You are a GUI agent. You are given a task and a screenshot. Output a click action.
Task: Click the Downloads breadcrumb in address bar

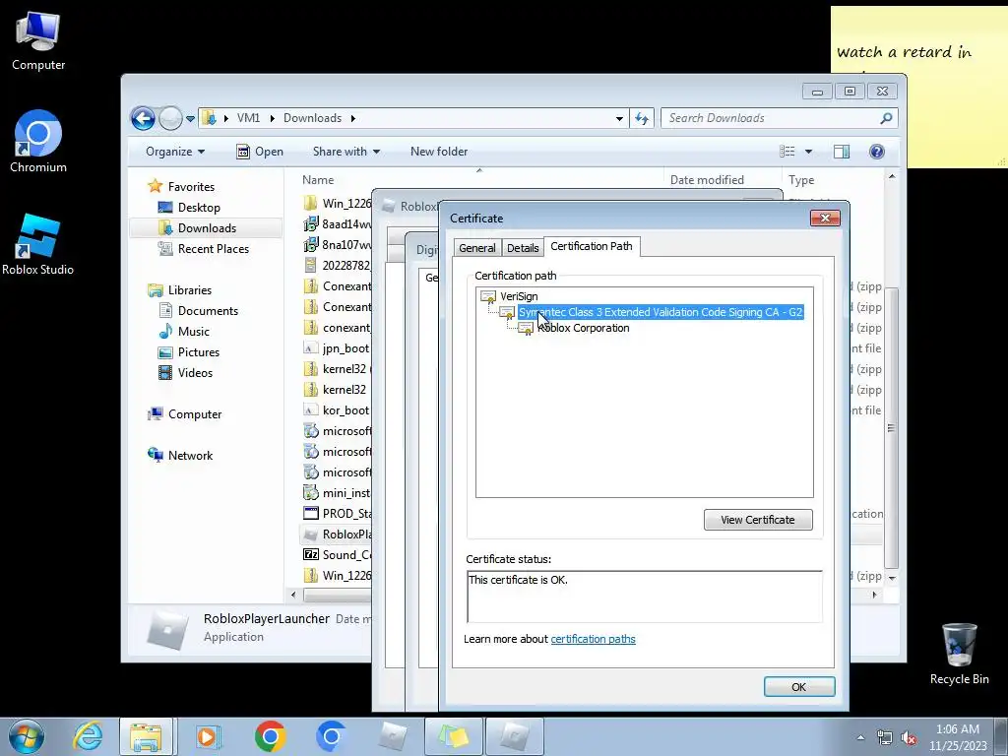click(312, 118)
